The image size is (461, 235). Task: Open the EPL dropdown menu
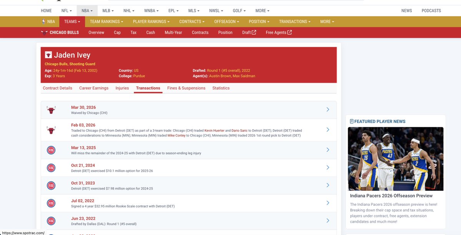coord(173,11)
